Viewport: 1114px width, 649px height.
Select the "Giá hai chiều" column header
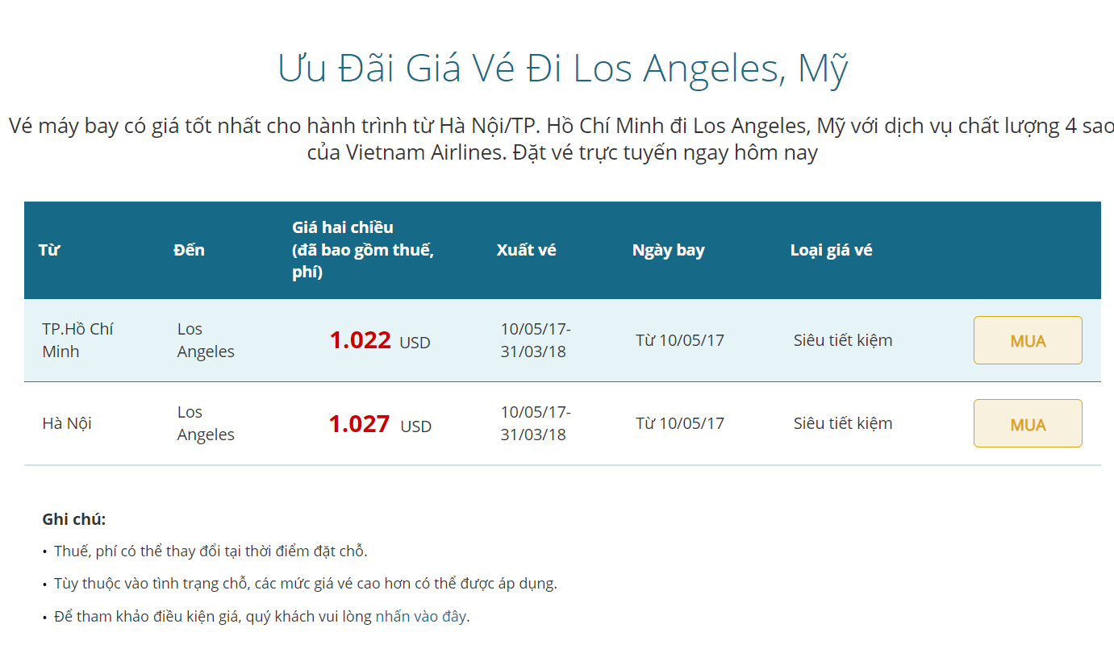pyautogui.click(x=363, y=250)
